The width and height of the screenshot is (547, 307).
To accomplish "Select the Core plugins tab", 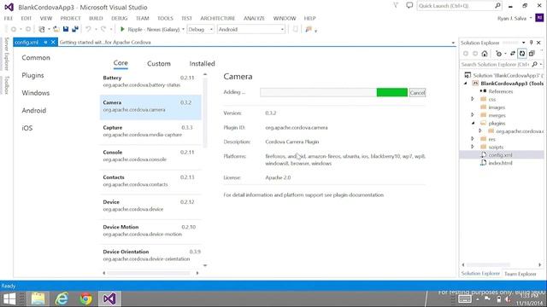I will [x=121, y=63].
